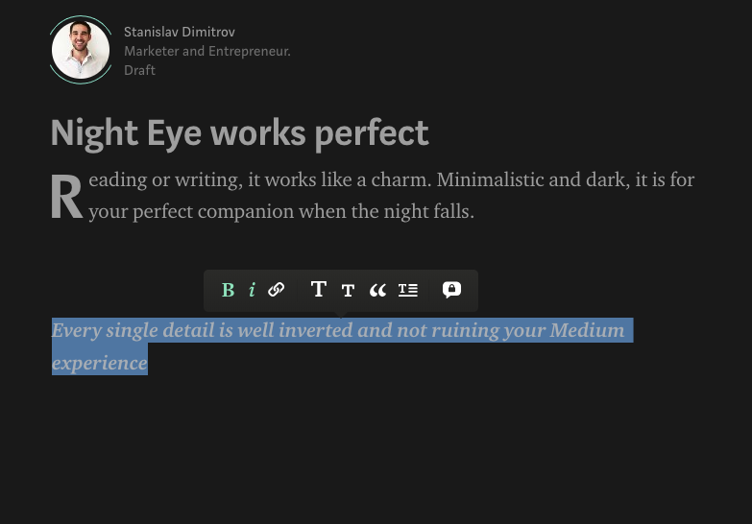
Task: Apply the small heading T style
Action: pos(349,291)
